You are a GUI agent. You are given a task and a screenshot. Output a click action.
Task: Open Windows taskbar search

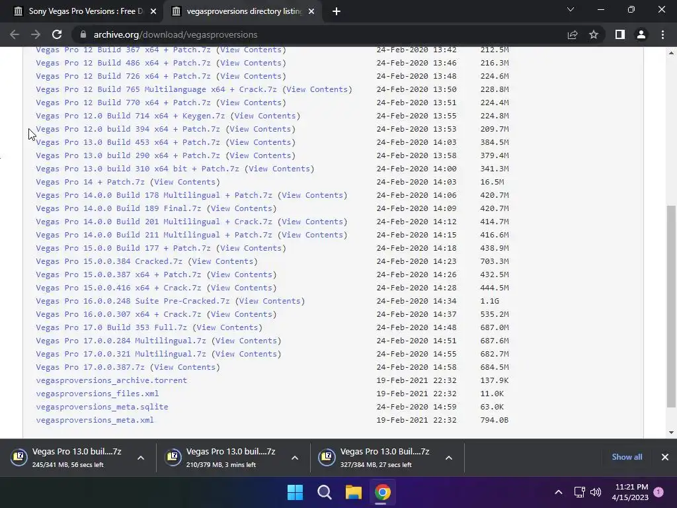pyautogui.click(x=324, y=492)
